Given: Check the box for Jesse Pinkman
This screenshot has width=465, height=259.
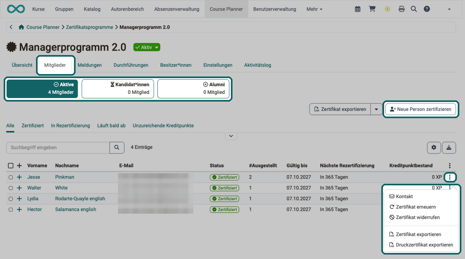Looking at the screenshot, I should tap(11, 177).
